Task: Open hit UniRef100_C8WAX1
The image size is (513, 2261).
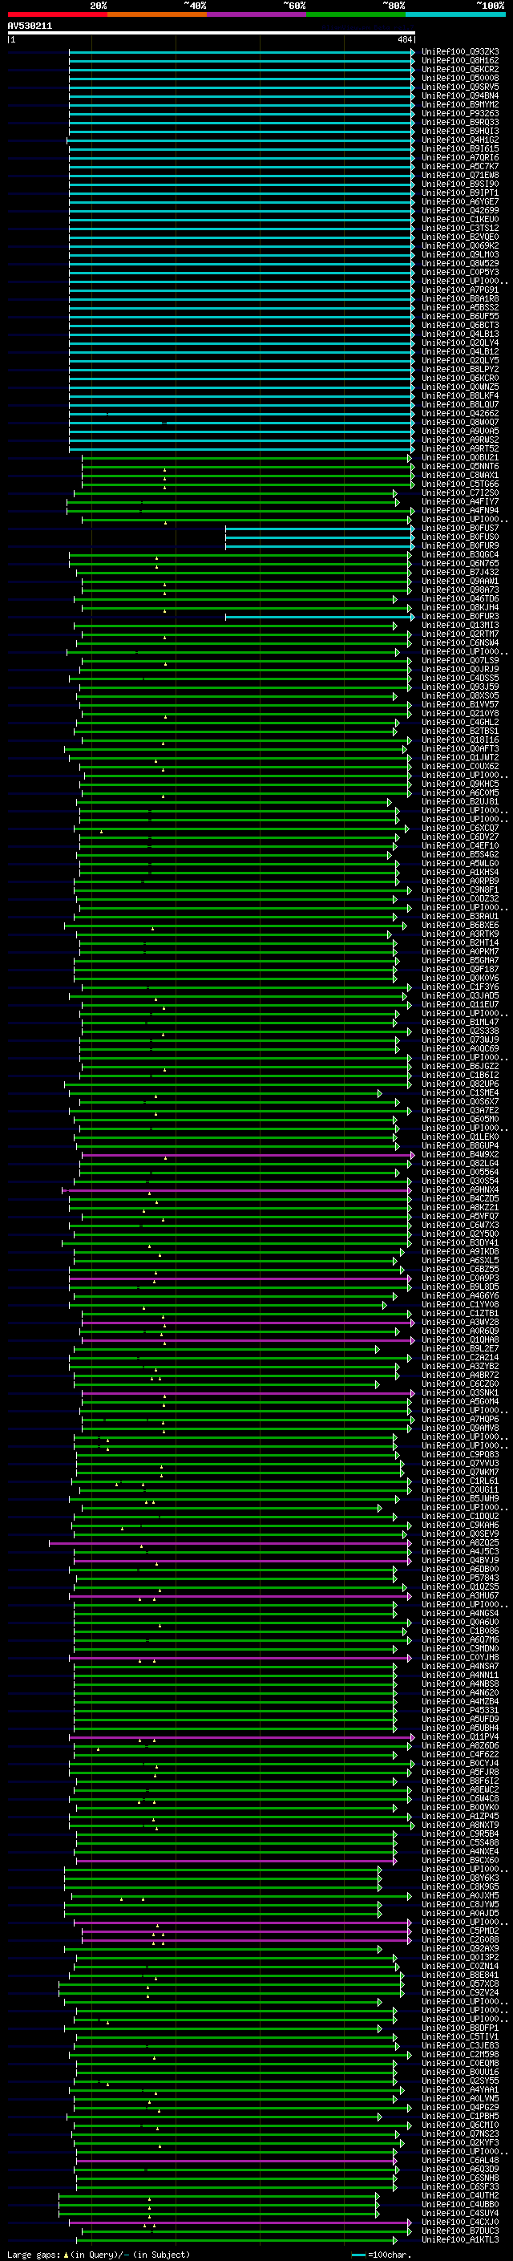Action: pos(460,476)
